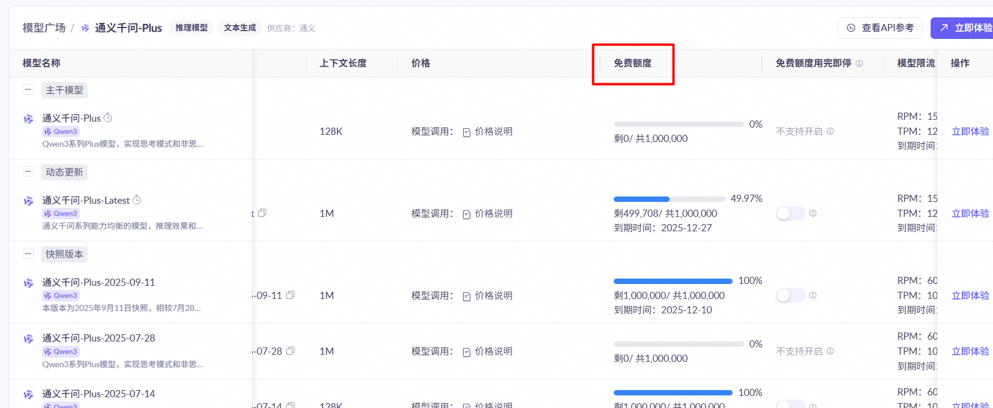The width and height of the screenshot is (993, 408).
Task: Click the Qwen3 tag under 通义千问-Plus-Latest
Action: pyautogui.click(x=61, y=213)
